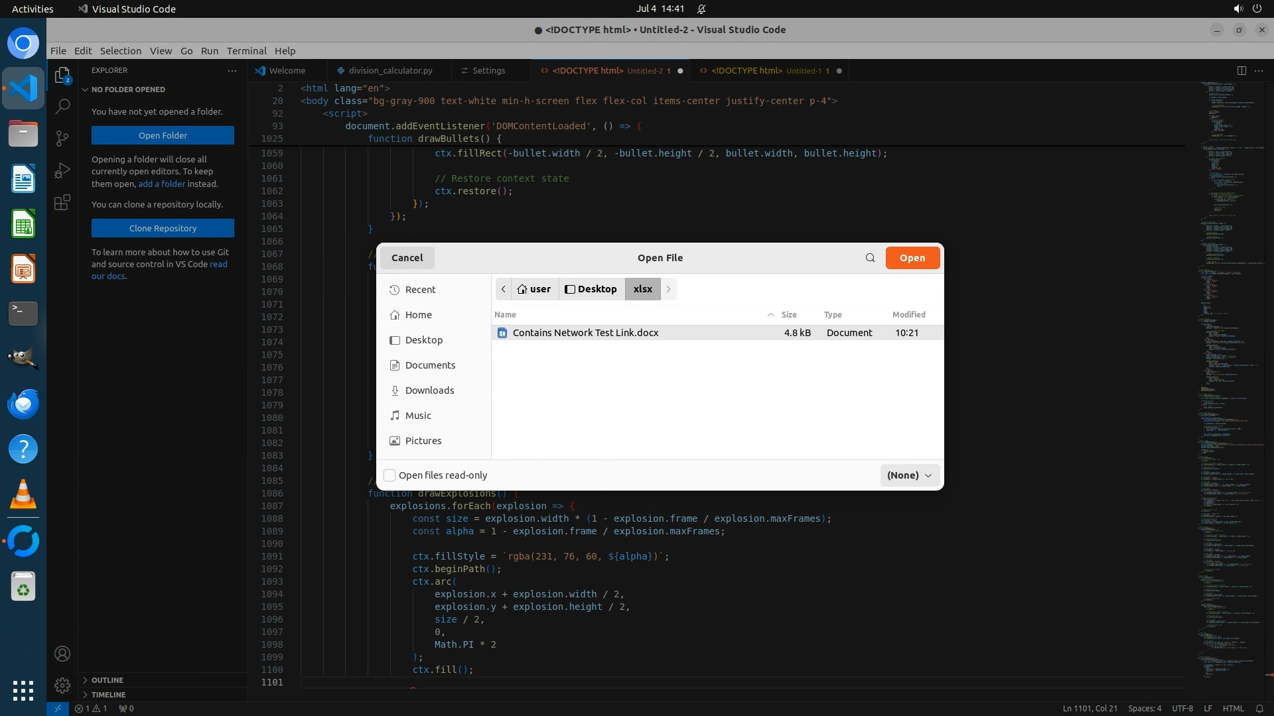
Task: Click notifications bell in status bar
Action: click(1259, 708)
